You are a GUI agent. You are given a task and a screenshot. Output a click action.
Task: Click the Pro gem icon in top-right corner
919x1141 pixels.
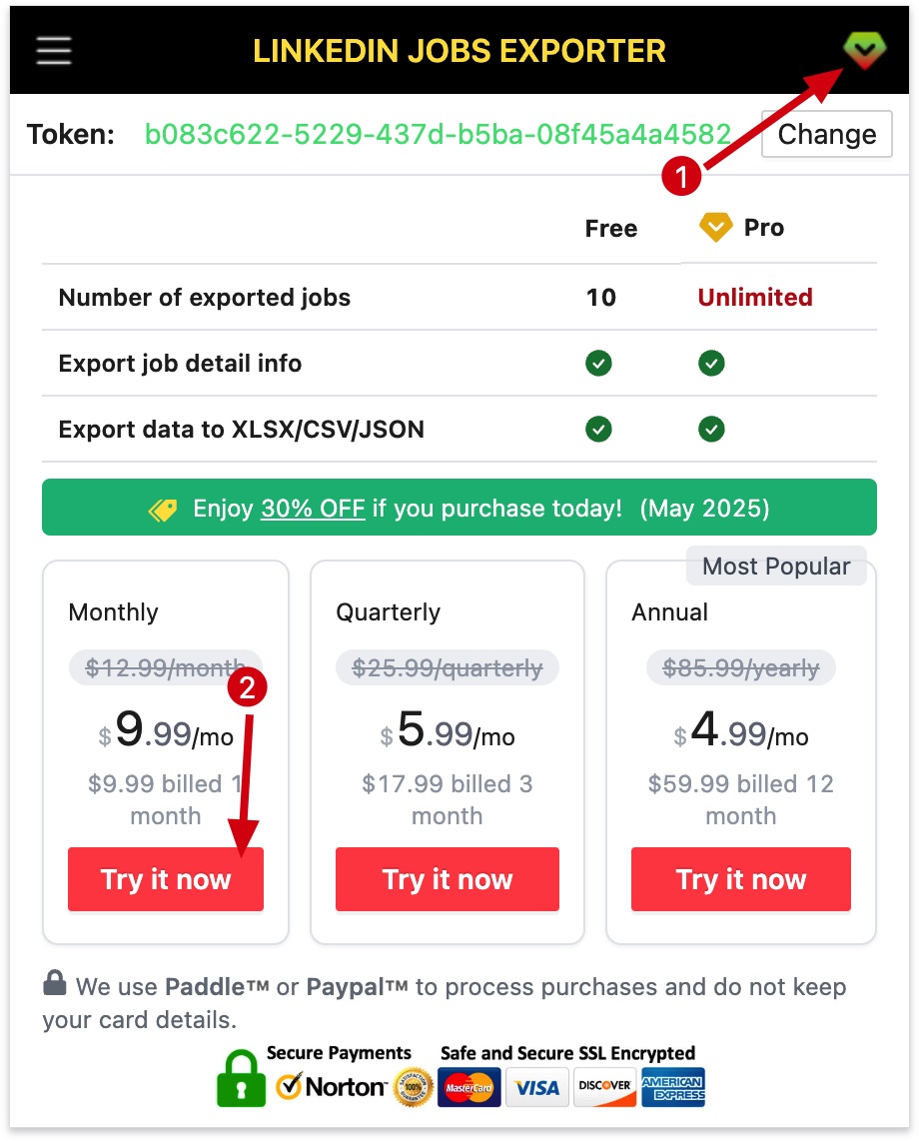pyautogui.click(x=864, y=50)
